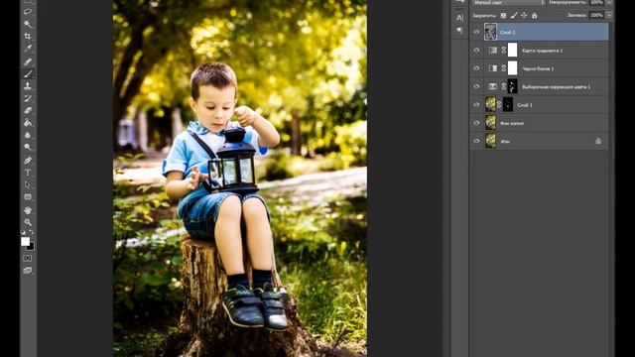Select the Слой 1 image thumbnail
The height and width of the screenshot is (357, 635).
pos(490,104)
